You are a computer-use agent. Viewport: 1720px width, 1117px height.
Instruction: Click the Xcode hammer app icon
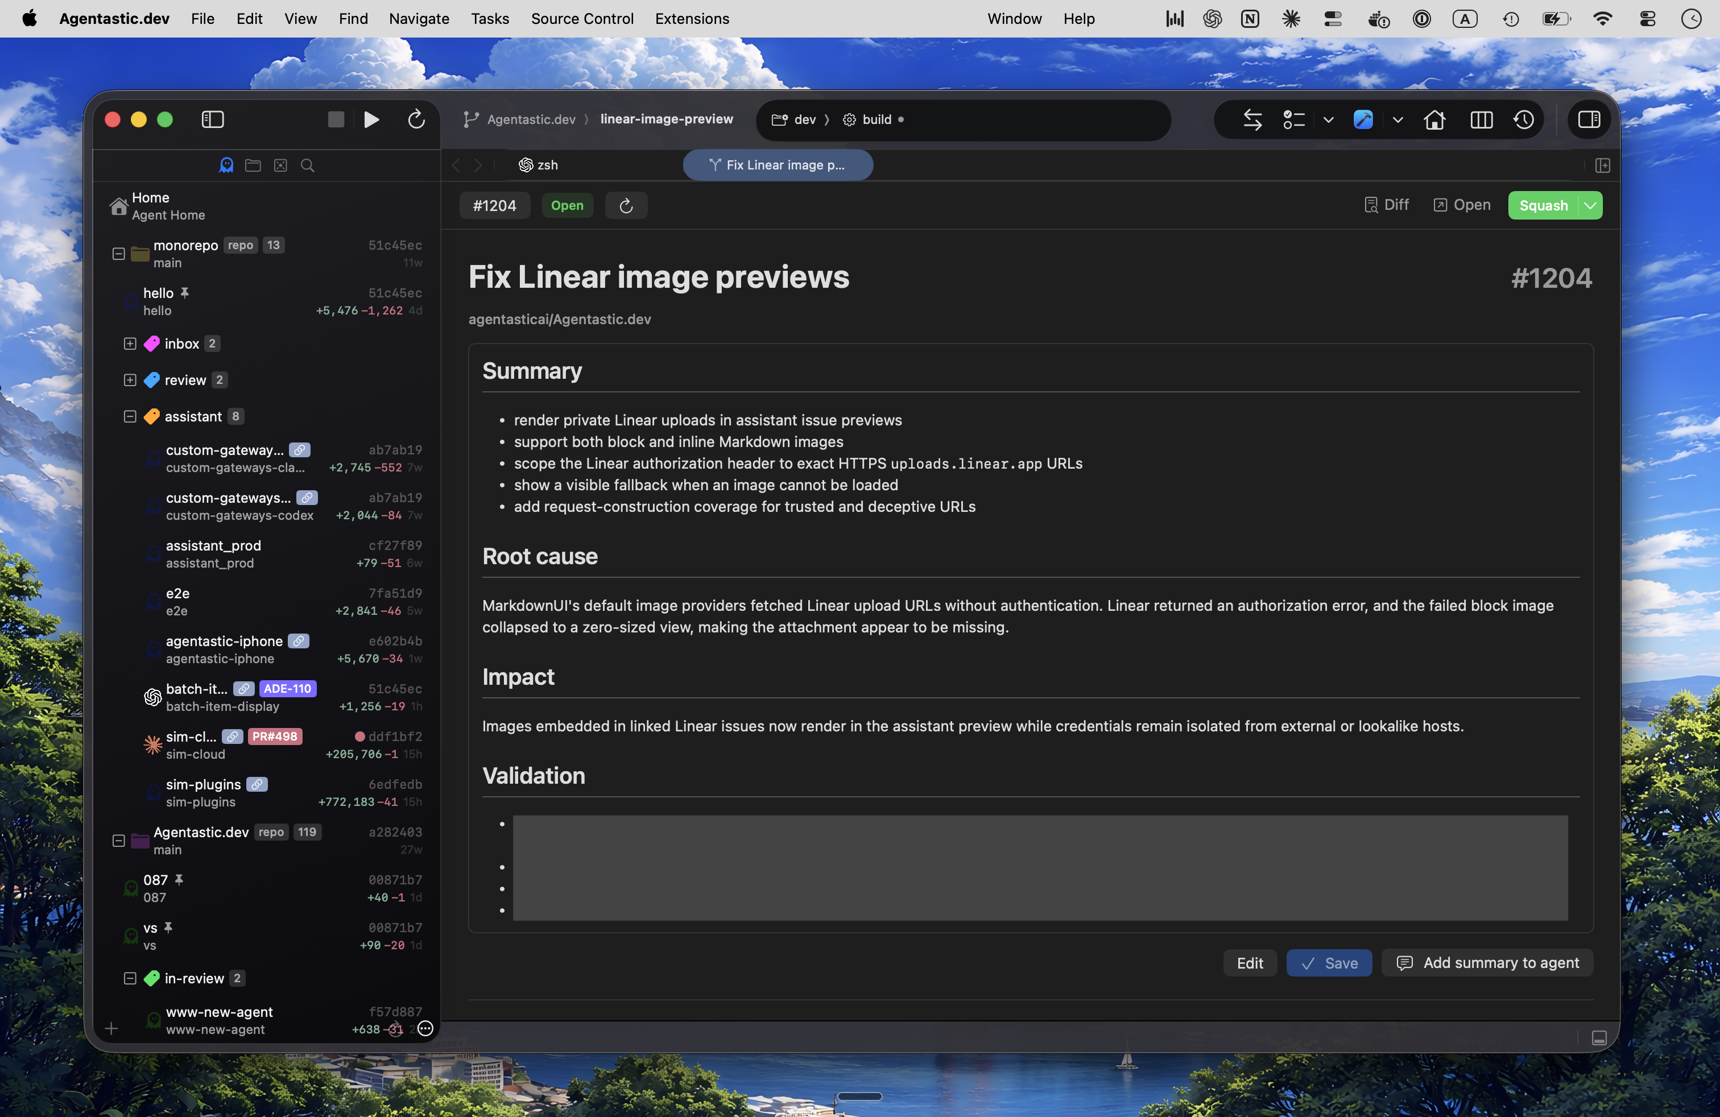[x=1363, y=119]
